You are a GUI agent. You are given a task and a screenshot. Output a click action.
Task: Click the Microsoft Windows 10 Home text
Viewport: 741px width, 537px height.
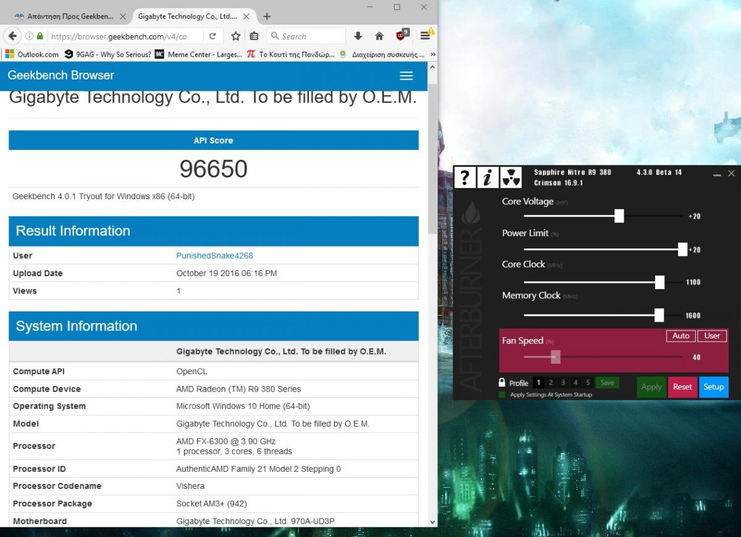pos(243,406)
